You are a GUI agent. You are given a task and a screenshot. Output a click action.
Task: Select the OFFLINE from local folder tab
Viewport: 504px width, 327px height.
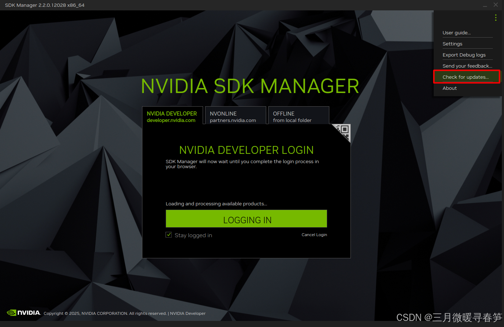click(298, 116)
